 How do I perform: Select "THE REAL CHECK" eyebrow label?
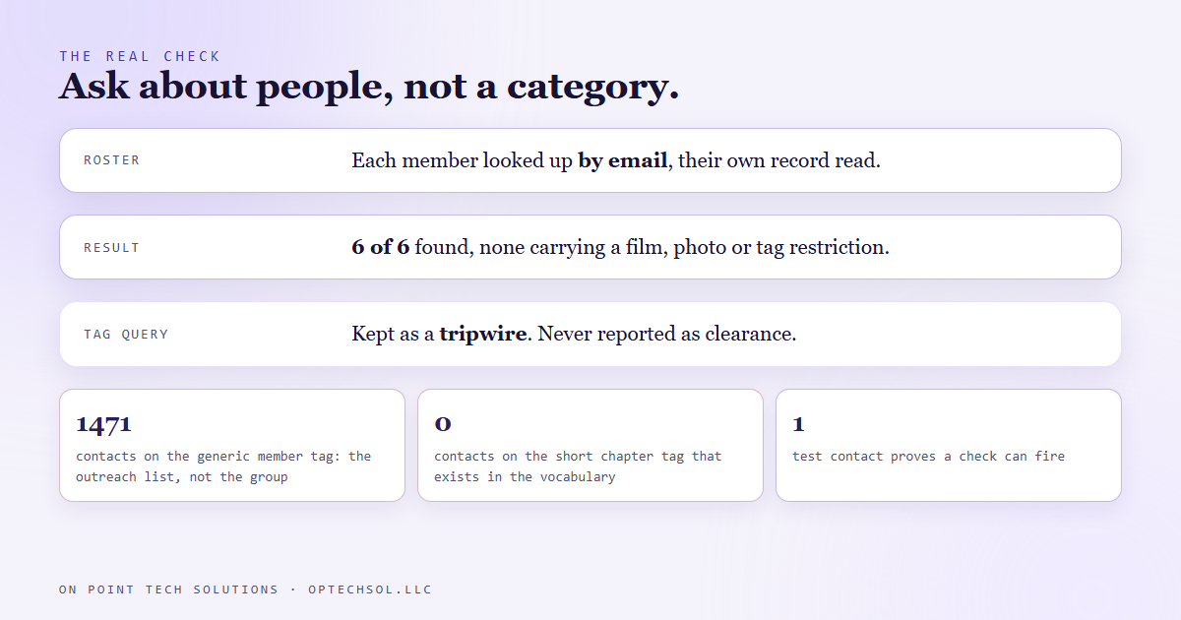pyautogui.click(x=140, y=56)
